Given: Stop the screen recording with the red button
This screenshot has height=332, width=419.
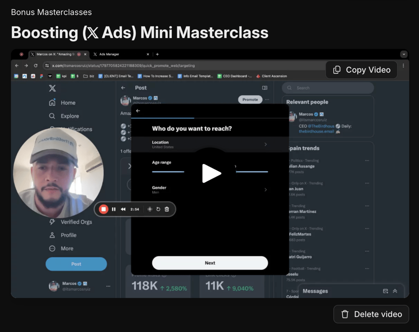Looking at the screenshot, I should pyautogui.click(x=103, y=209).
